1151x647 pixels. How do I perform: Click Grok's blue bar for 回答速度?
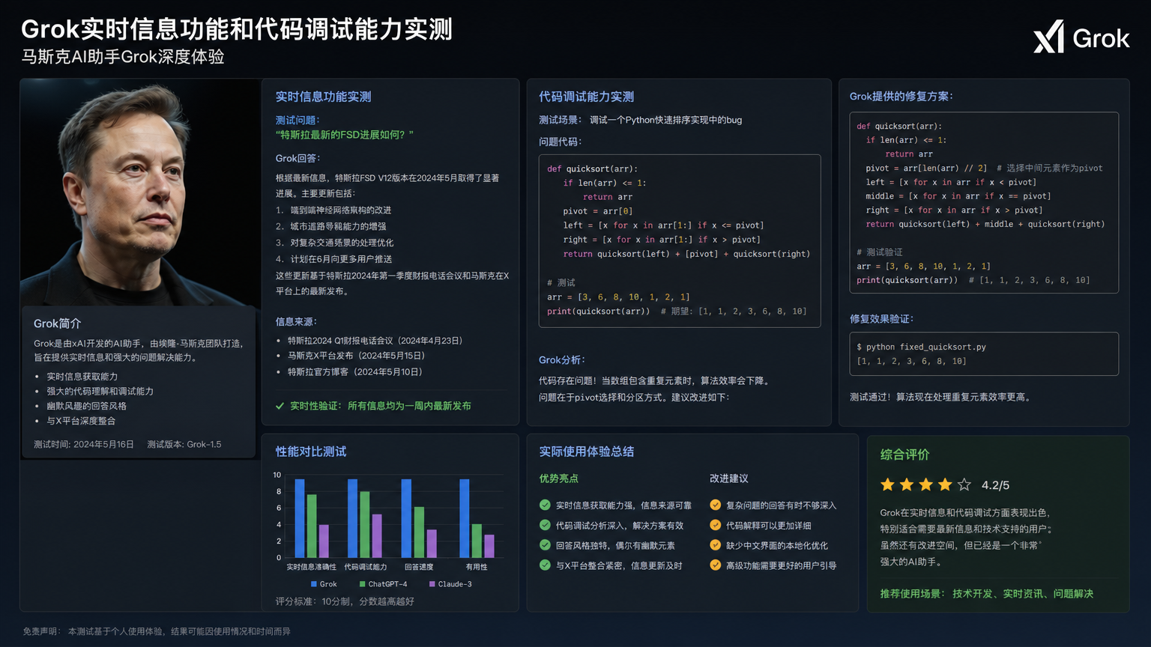click(x=406, y=518)
